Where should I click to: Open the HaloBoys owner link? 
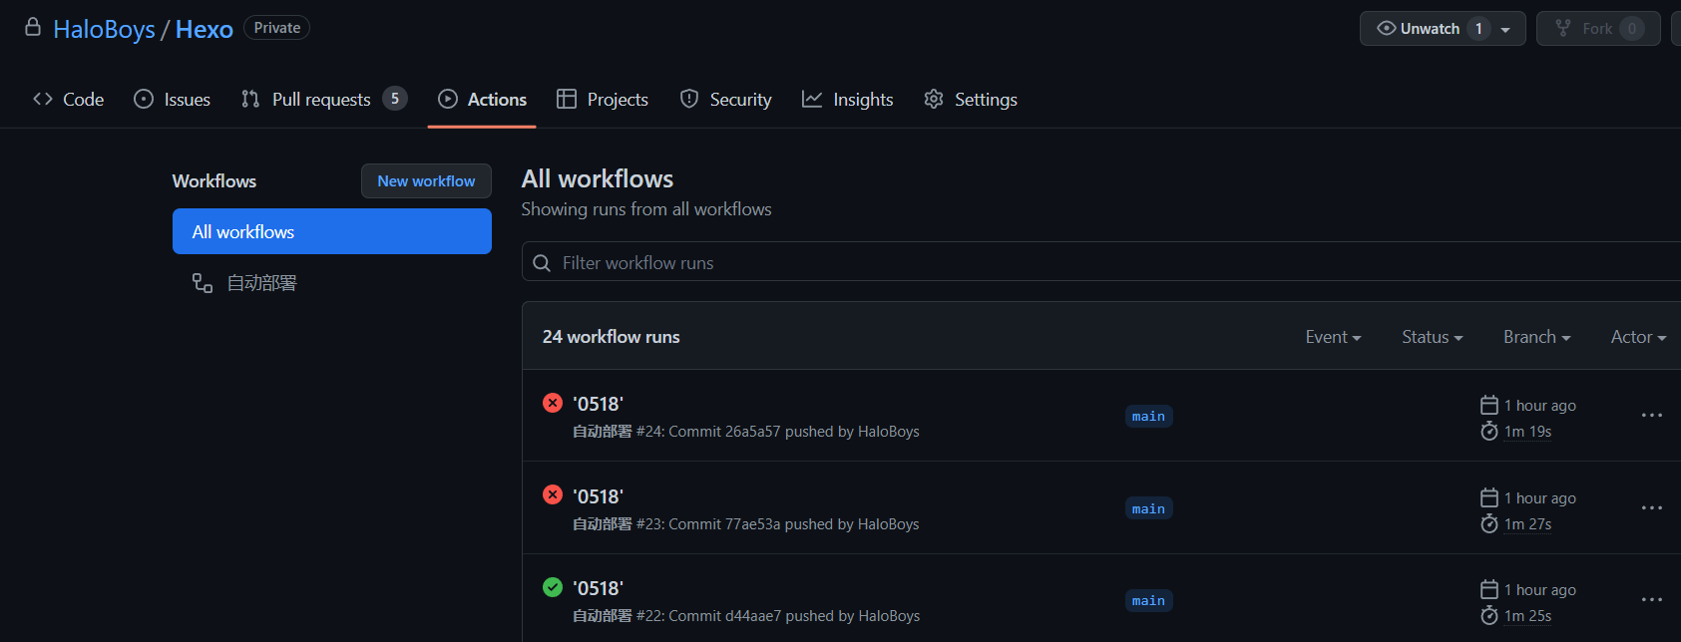[x=104, y=30]
